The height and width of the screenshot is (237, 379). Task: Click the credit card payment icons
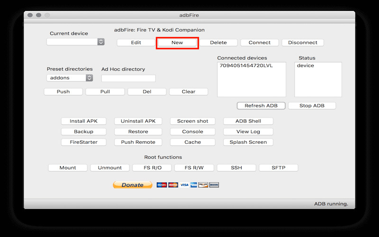pos(188,185)
